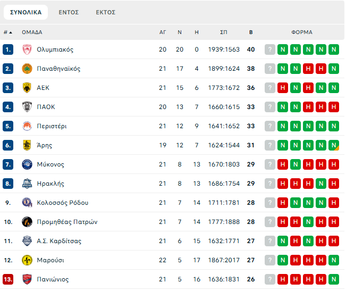Sort the table by the # rank column
Image resolution: width=346 pixels, height=291 pixels.
tap(7, 32)
